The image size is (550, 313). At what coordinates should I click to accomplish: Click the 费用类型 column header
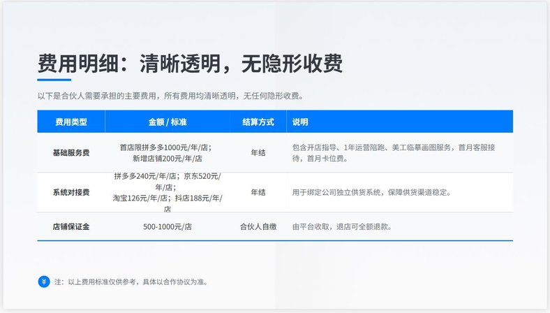[x=71, y=122]
